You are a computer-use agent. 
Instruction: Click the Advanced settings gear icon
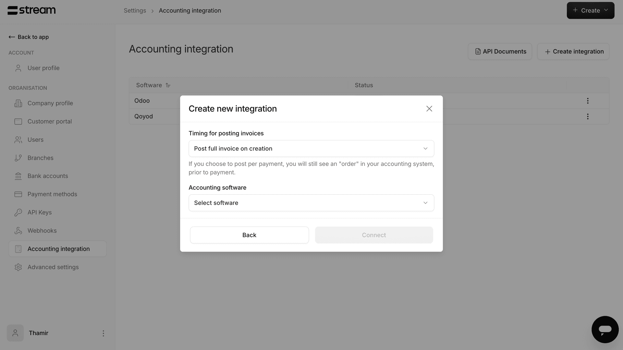18,267
